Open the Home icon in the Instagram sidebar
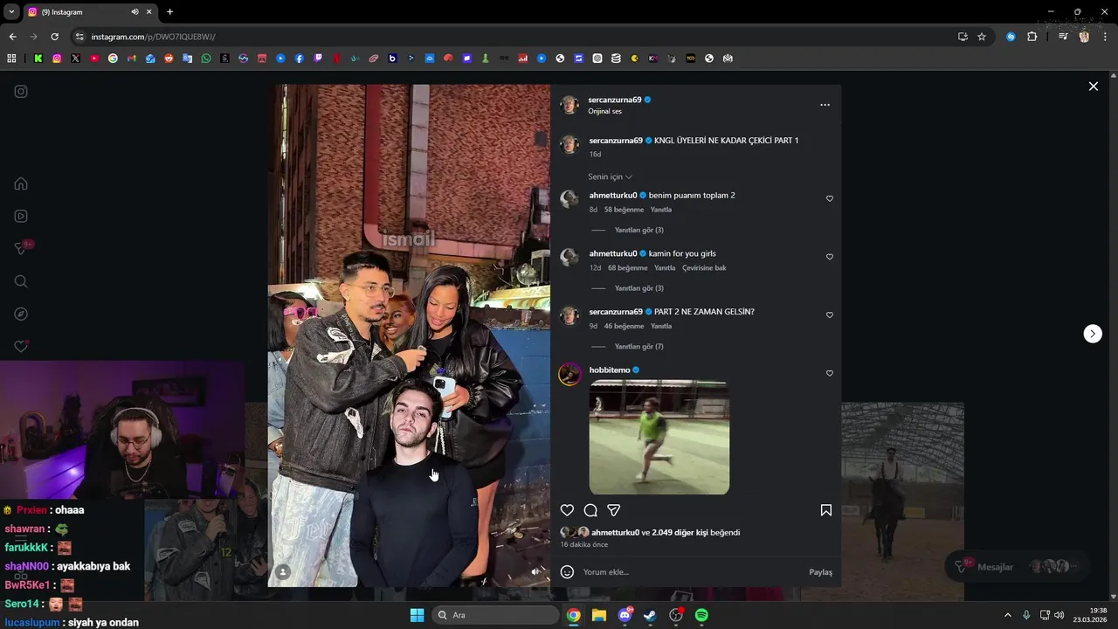 (21, 183)
